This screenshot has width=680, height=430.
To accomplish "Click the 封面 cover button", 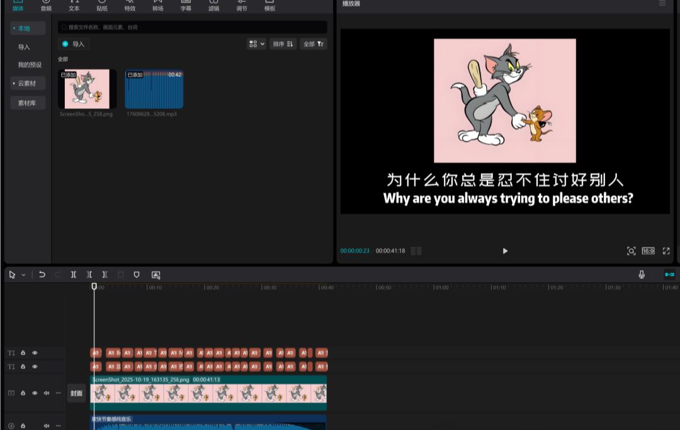I will [x=76, y=393].
